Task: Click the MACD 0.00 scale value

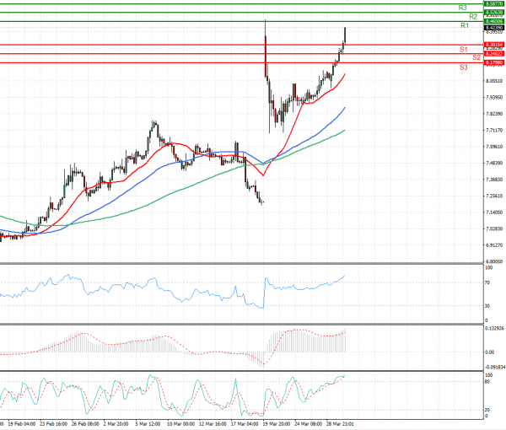Action: click(x=489, y=352)
